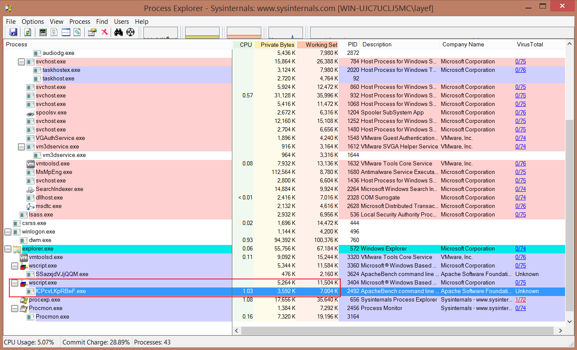Viewport: 577px width, 350px height.
Task: Sort by the PID column header
Action: click(349, 45)
